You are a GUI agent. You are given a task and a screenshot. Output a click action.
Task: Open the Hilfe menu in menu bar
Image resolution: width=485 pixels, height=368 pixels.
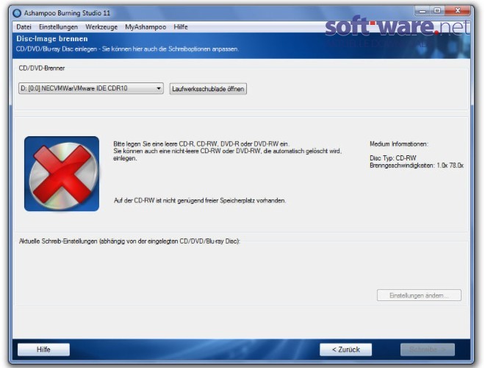181,27
